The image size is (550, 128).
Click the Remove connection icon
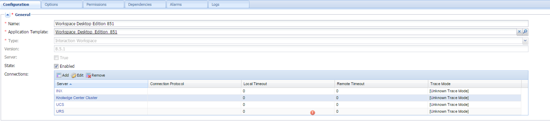click(88, 75)
